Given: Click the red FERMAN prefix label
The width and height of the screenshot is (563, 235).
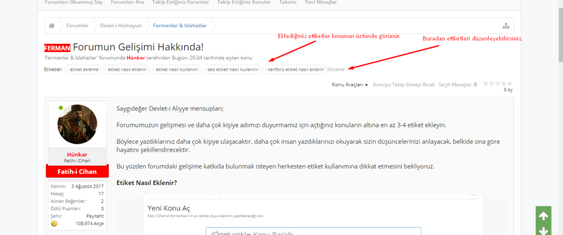Looking at the screenshot, I should pyautogui.click(x=57, y=47).
